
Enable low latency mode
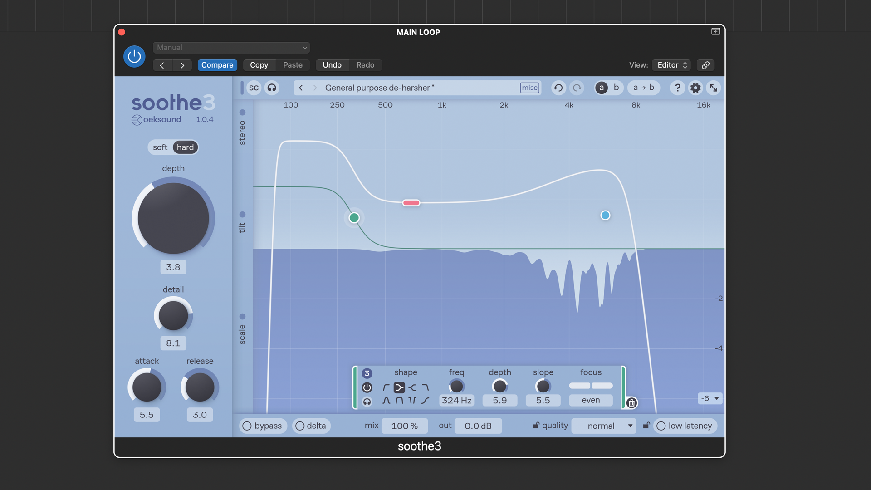click(685, 426)
